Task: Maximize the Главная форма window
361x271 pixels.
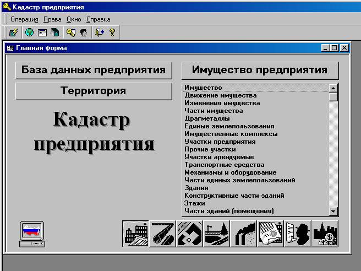Action: 334,48
